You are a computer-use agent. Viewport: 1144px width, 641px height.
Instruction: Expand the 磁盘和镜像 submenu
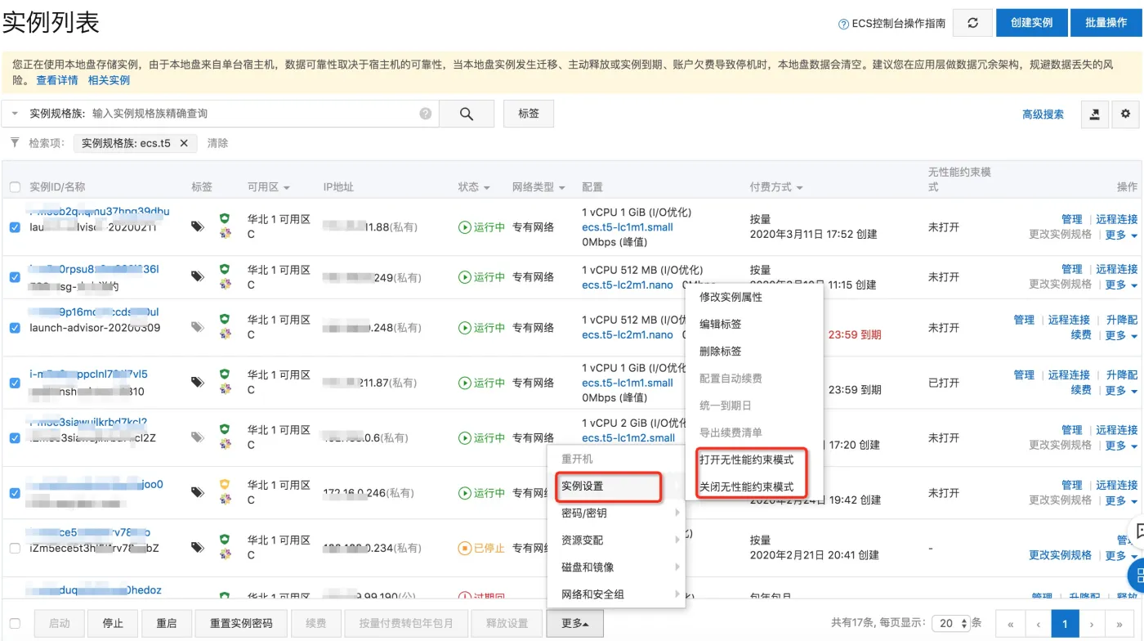click(x=615, y=567)
